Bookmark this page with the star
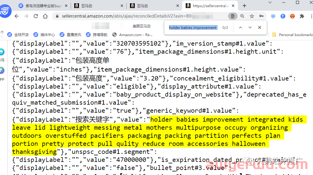The width and height of the screenshot is (313, 175). pos(252,16)
